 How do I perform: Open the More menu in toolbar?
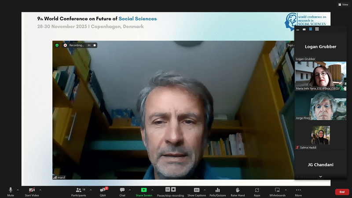[x=298, y=191]
